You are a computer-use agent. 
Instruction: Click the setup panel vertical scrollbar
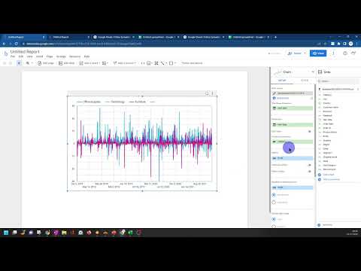(315, 130)
